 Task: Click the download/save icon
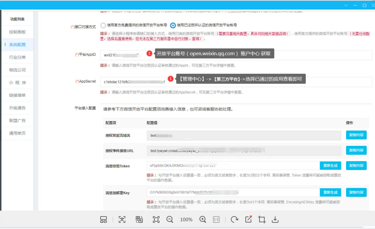pyautogui.click(x=275, y=219)
